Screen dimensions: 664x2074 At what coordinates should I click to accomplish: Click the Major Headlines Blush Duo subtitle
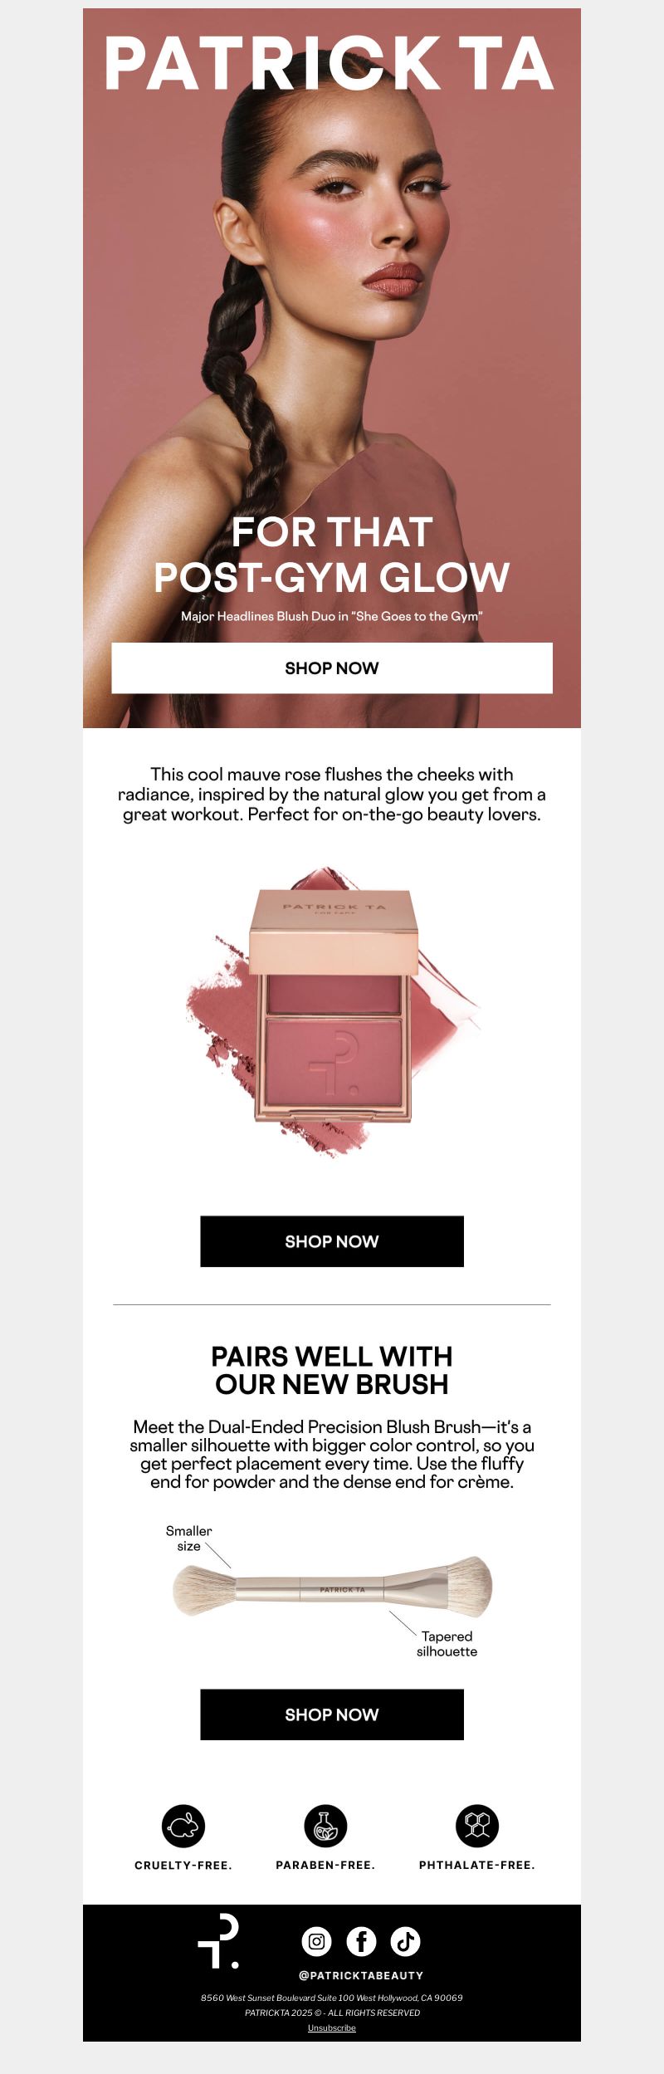332,616
